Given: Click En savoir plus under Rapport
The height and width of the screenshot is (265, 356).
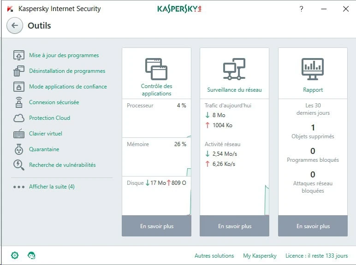Looking at the screenshot, I should click(313, 226).
